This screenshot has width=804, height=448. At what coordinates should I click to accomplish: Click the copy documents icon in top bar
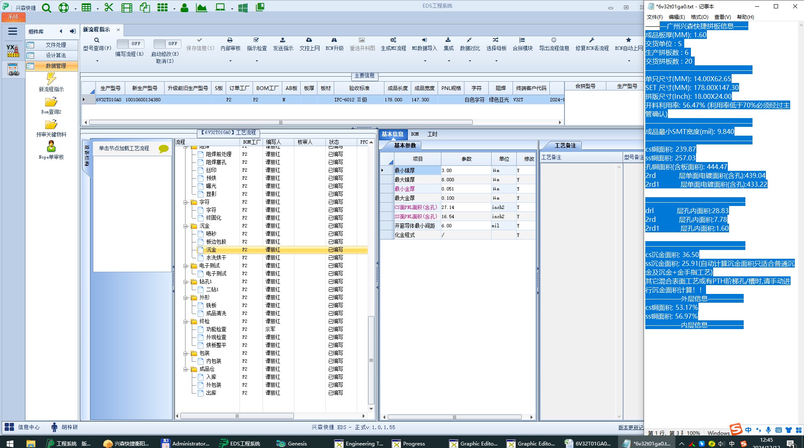tap(145, 8)
